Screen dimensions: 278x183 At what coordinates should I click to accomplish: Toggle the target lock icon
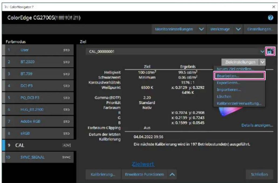point(270,51)
